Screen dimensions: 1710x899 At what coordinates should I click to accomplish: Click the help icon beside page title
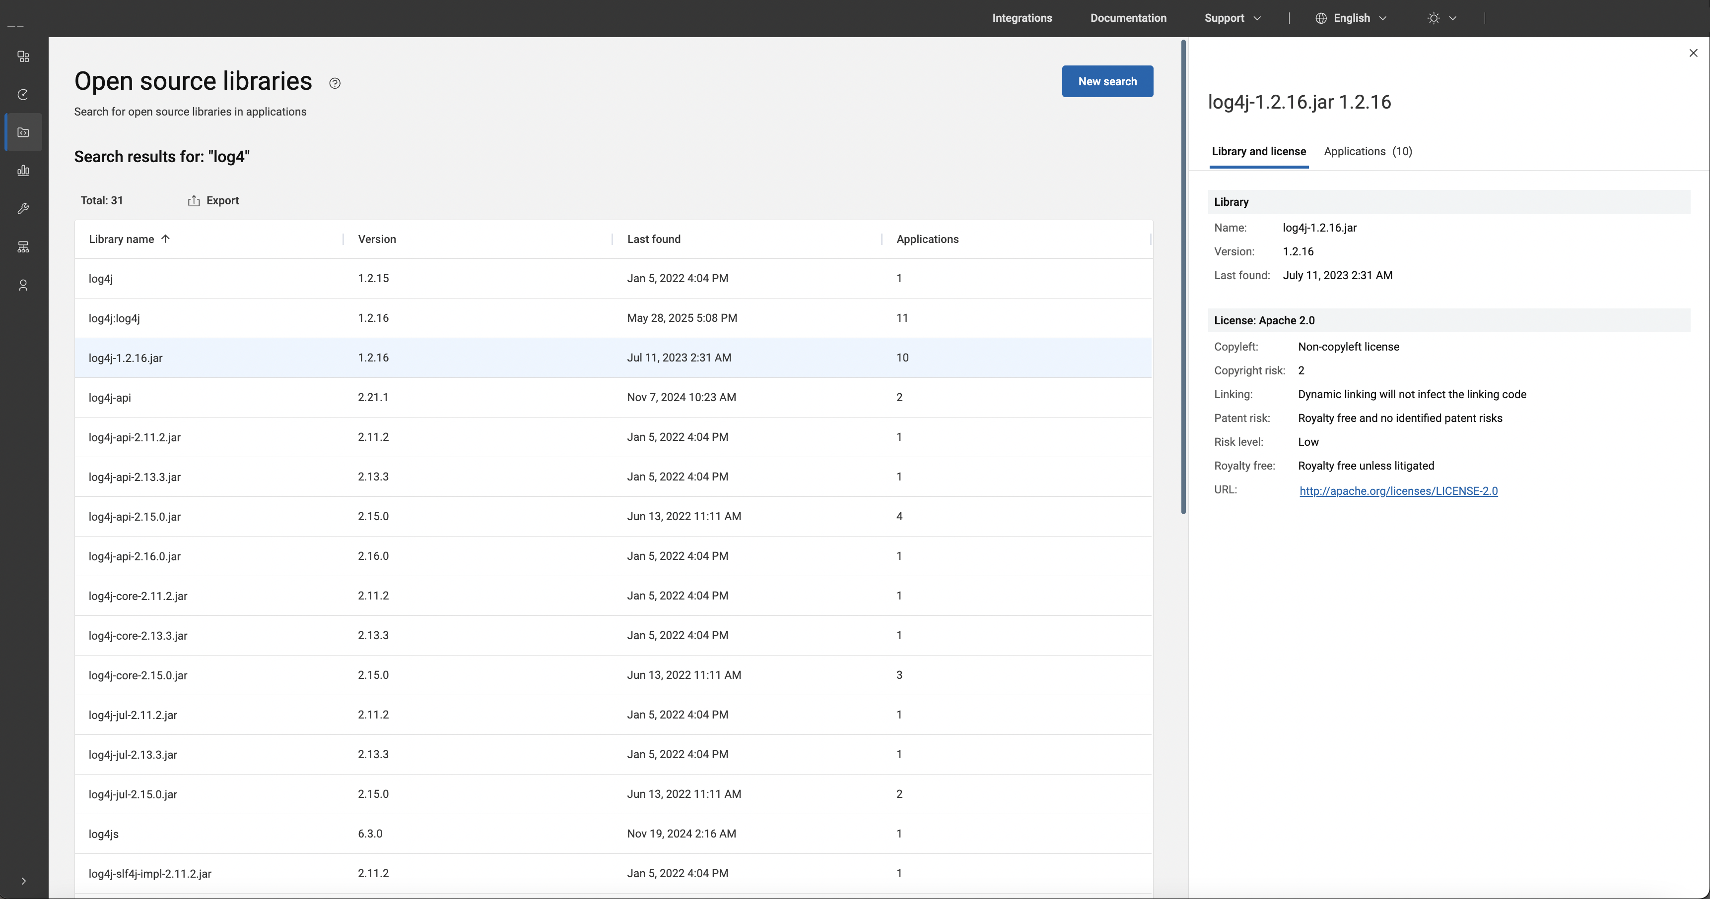coord(335,83)
